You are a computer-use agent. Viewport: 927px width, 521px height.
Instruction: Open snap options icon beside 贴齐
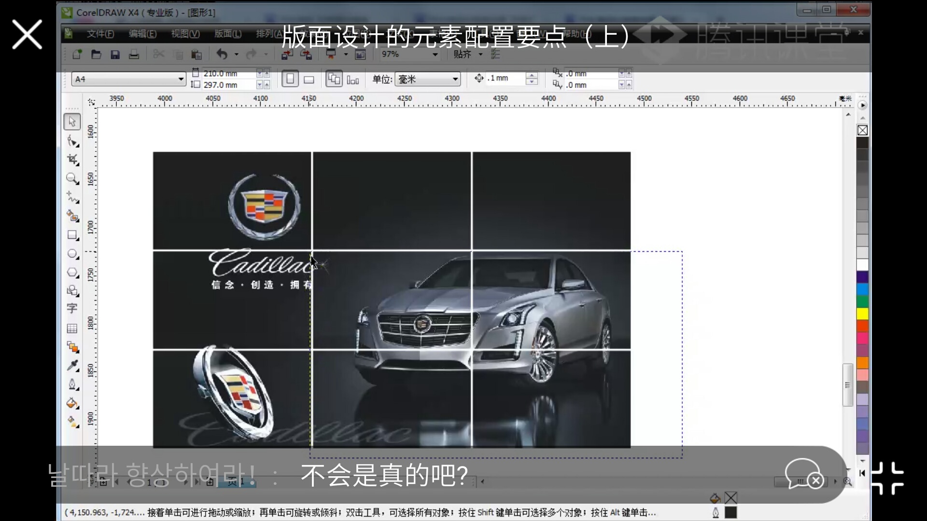coord(495,55)
